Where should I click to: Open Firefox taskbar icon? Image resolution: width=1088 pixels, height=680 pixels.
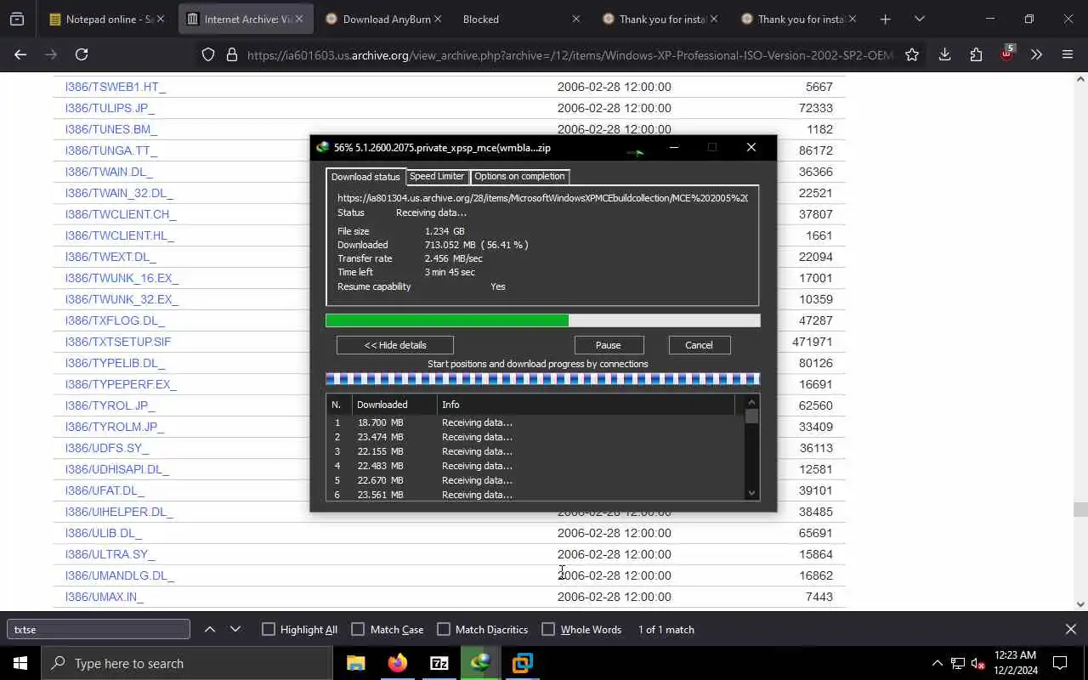click(398, 663)
